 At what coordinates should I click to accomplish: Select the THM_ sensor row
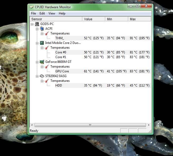103,38
